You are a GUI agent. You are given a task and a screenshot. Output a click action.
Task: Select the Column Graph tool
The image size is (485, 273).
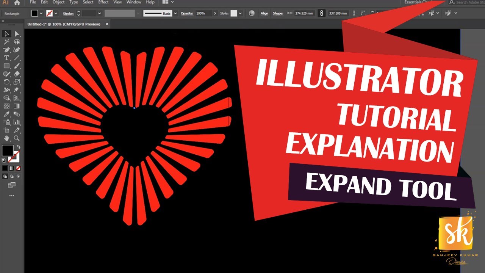tap(17, 122)
